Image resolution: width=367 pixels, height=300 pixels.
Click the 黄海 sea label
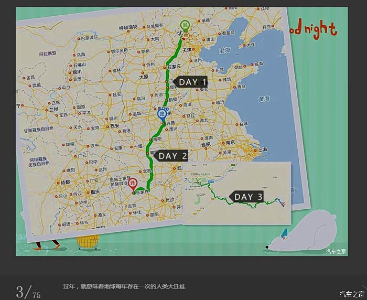tap(264, 99)
